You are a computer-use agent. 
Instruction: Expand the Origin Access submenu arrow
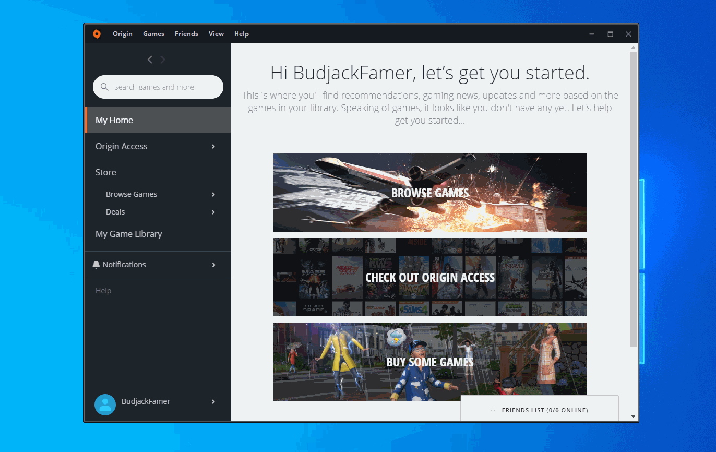(213, 147)
